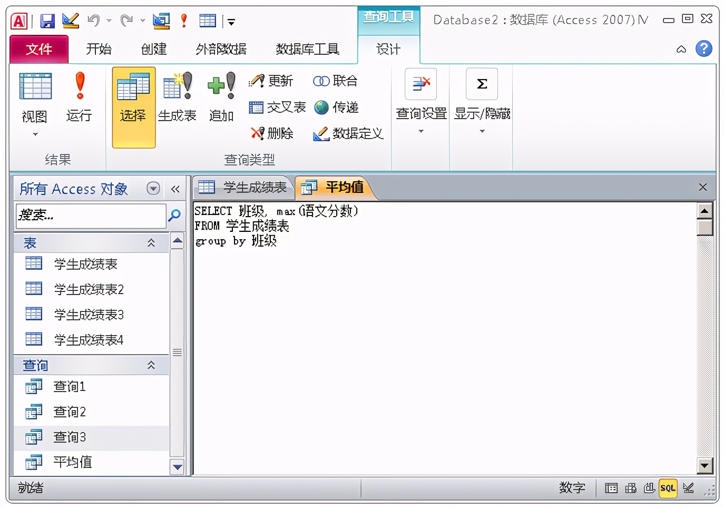Click the 删除 (Delete) query icon
Viewport: 724px width, 508px height.
(272, 133)
